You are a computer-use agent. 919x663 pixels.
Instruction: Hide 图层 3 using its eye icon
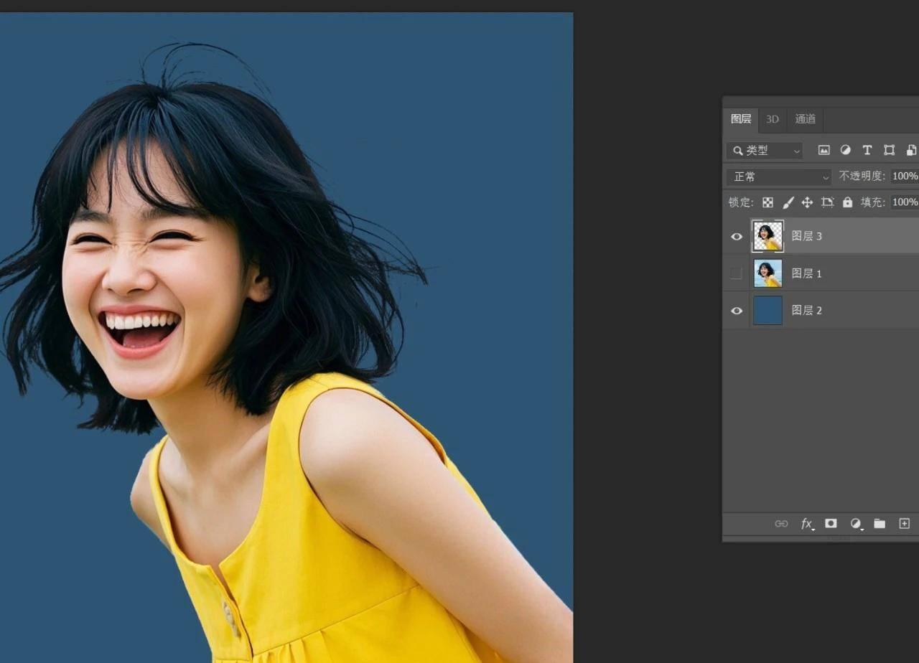click(x=737, y=236)
